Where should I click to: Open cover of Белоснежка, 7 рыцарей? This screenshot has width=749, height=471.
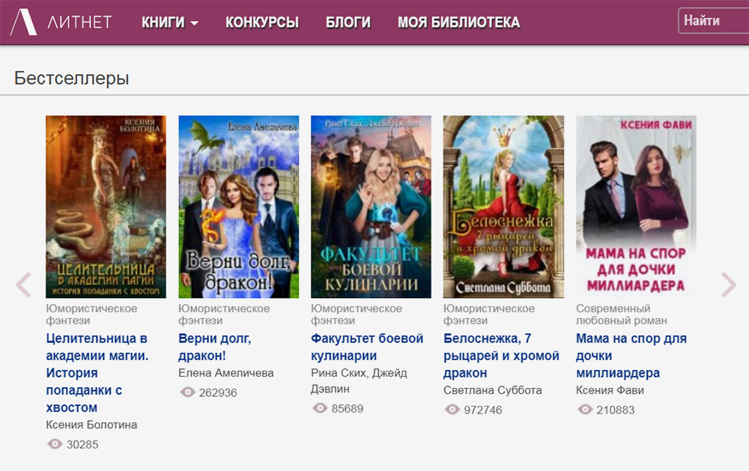tap(503, 207)
